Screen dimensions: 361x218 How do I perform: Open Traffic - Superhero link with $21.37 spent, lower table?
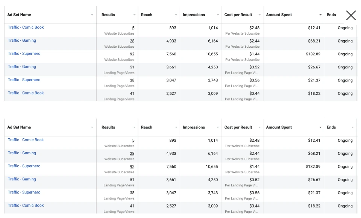point(24,192)
